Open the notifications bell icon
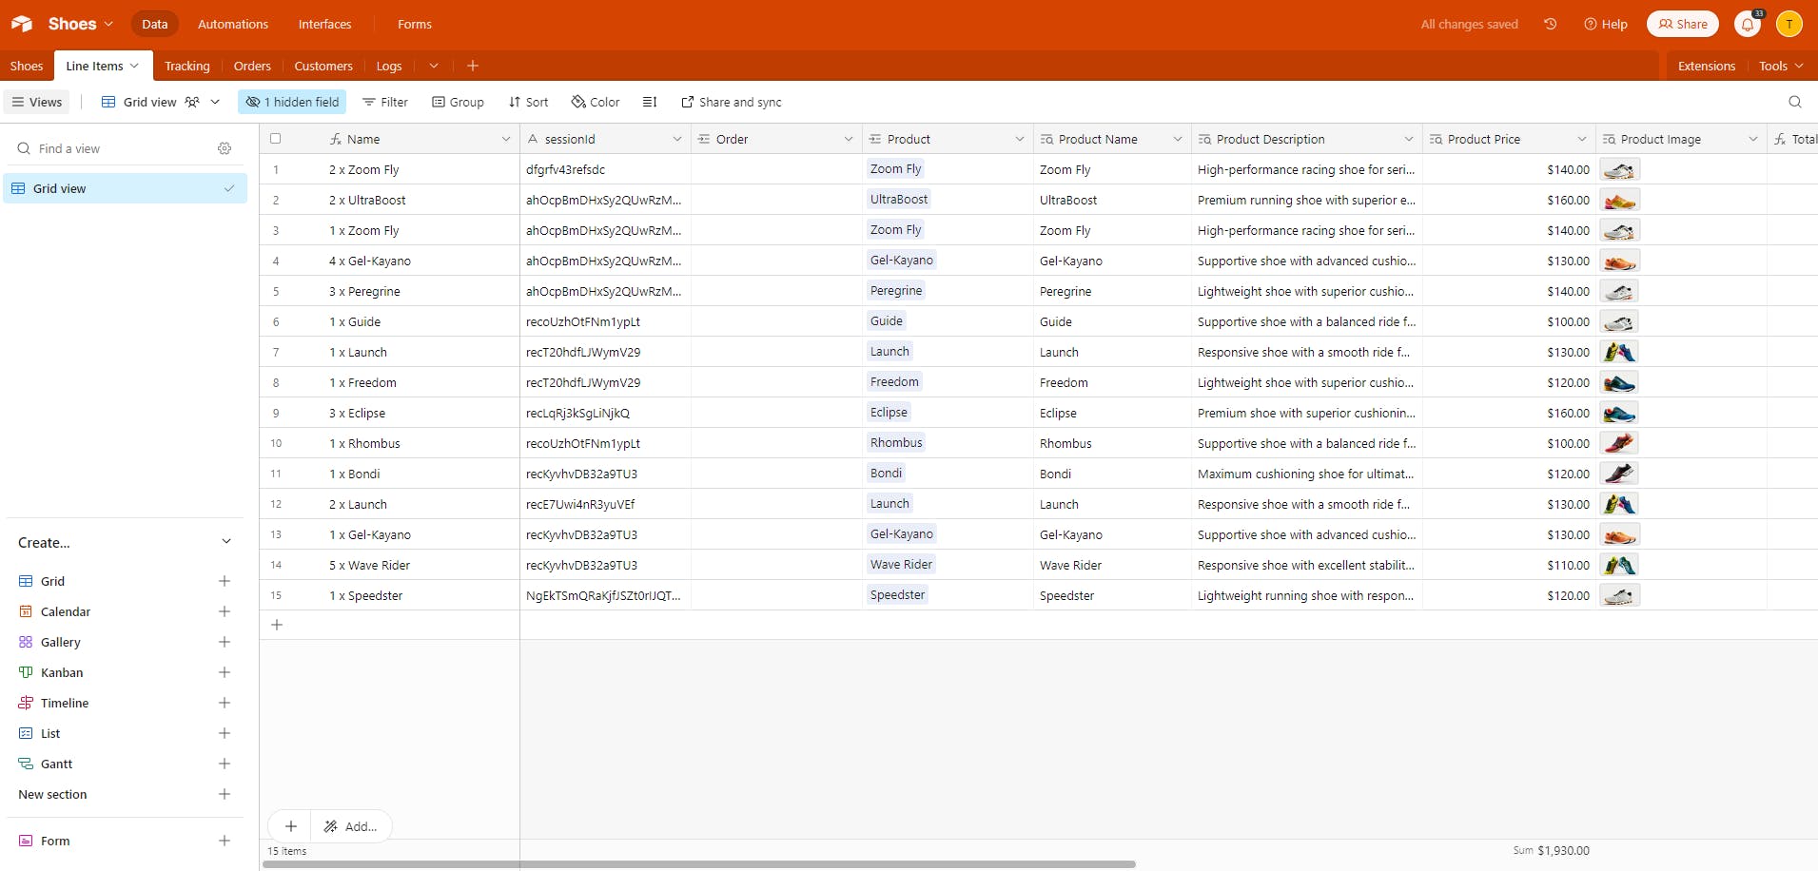 tap(1748, 24)
